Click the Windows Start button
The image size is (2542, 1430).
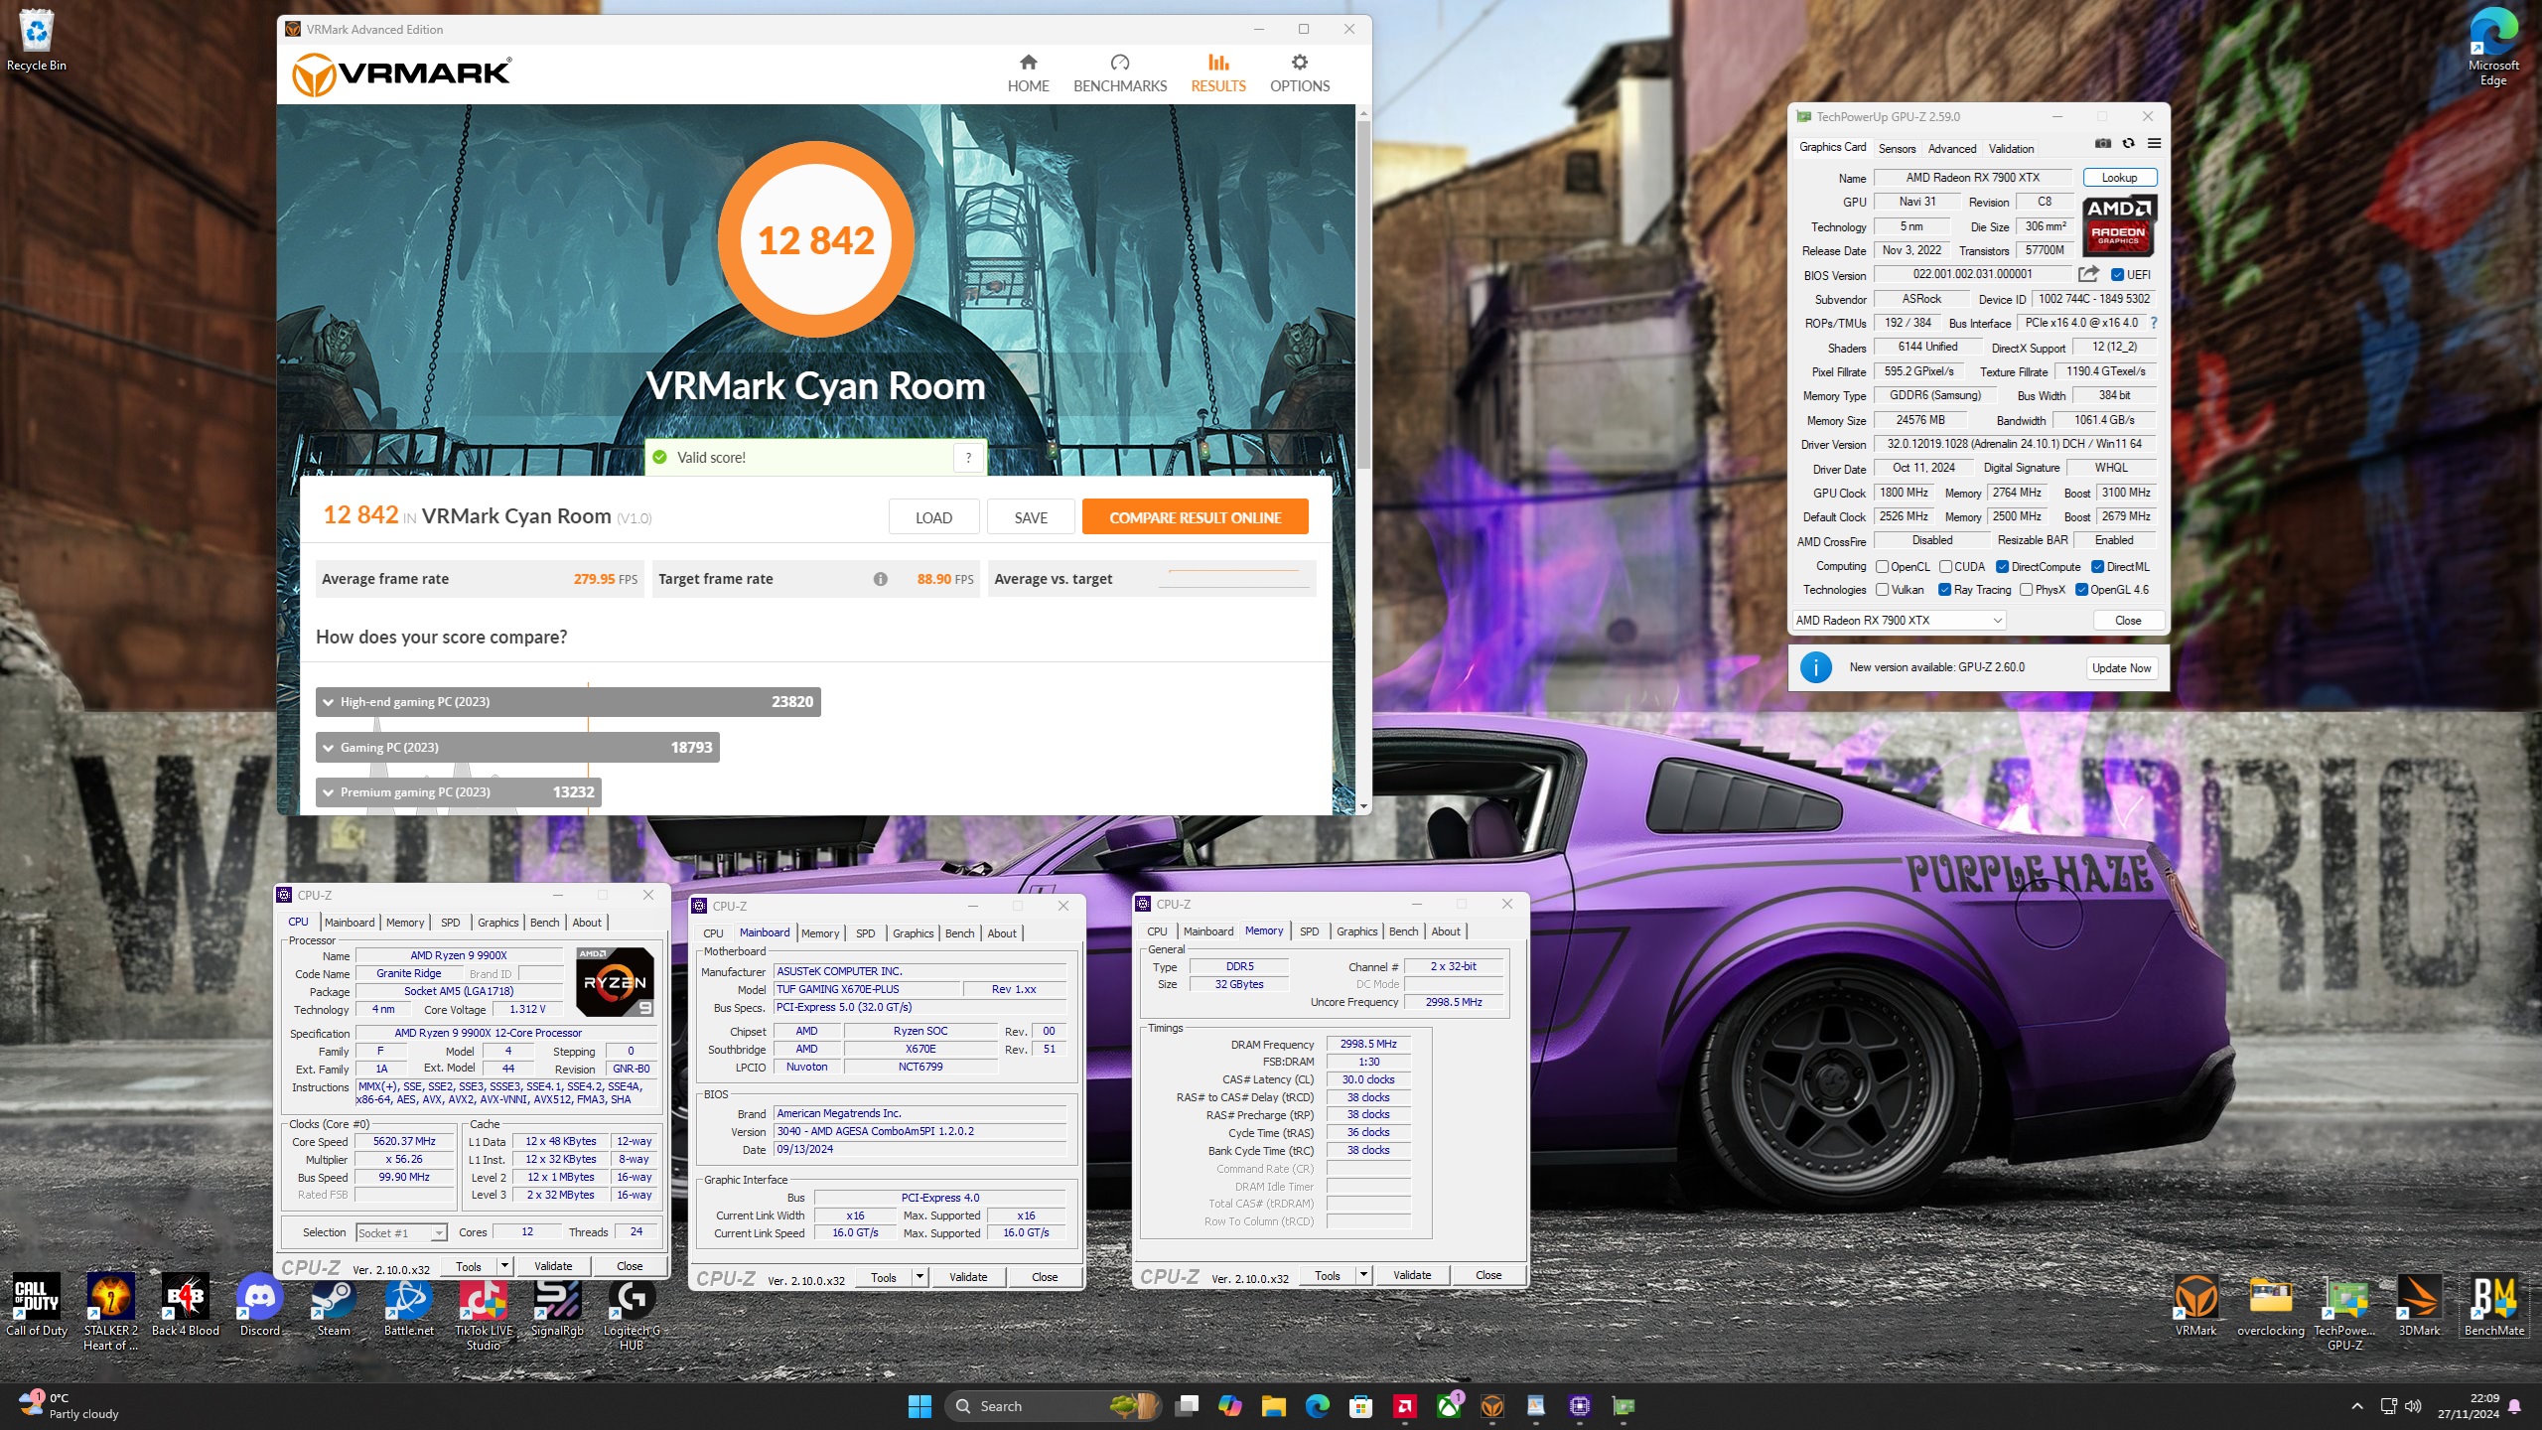tap(919, 1406)
